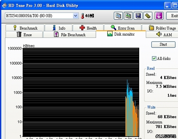Open the Erase tab
The height and width of the screenshot is (139, 178).
[x=24, y=35]
